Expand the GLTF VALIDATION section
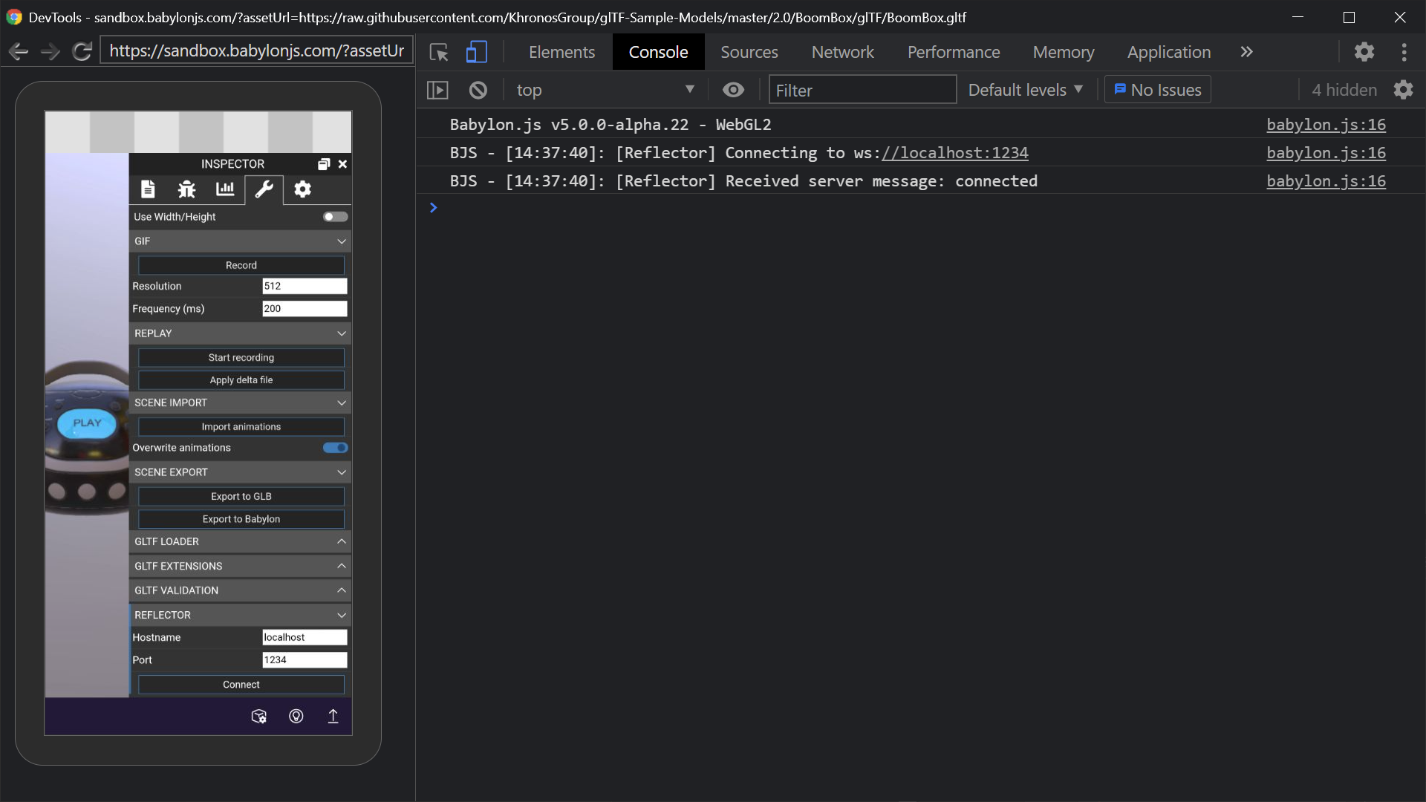This screenshot has height=802, width=1426. [240, 590]
